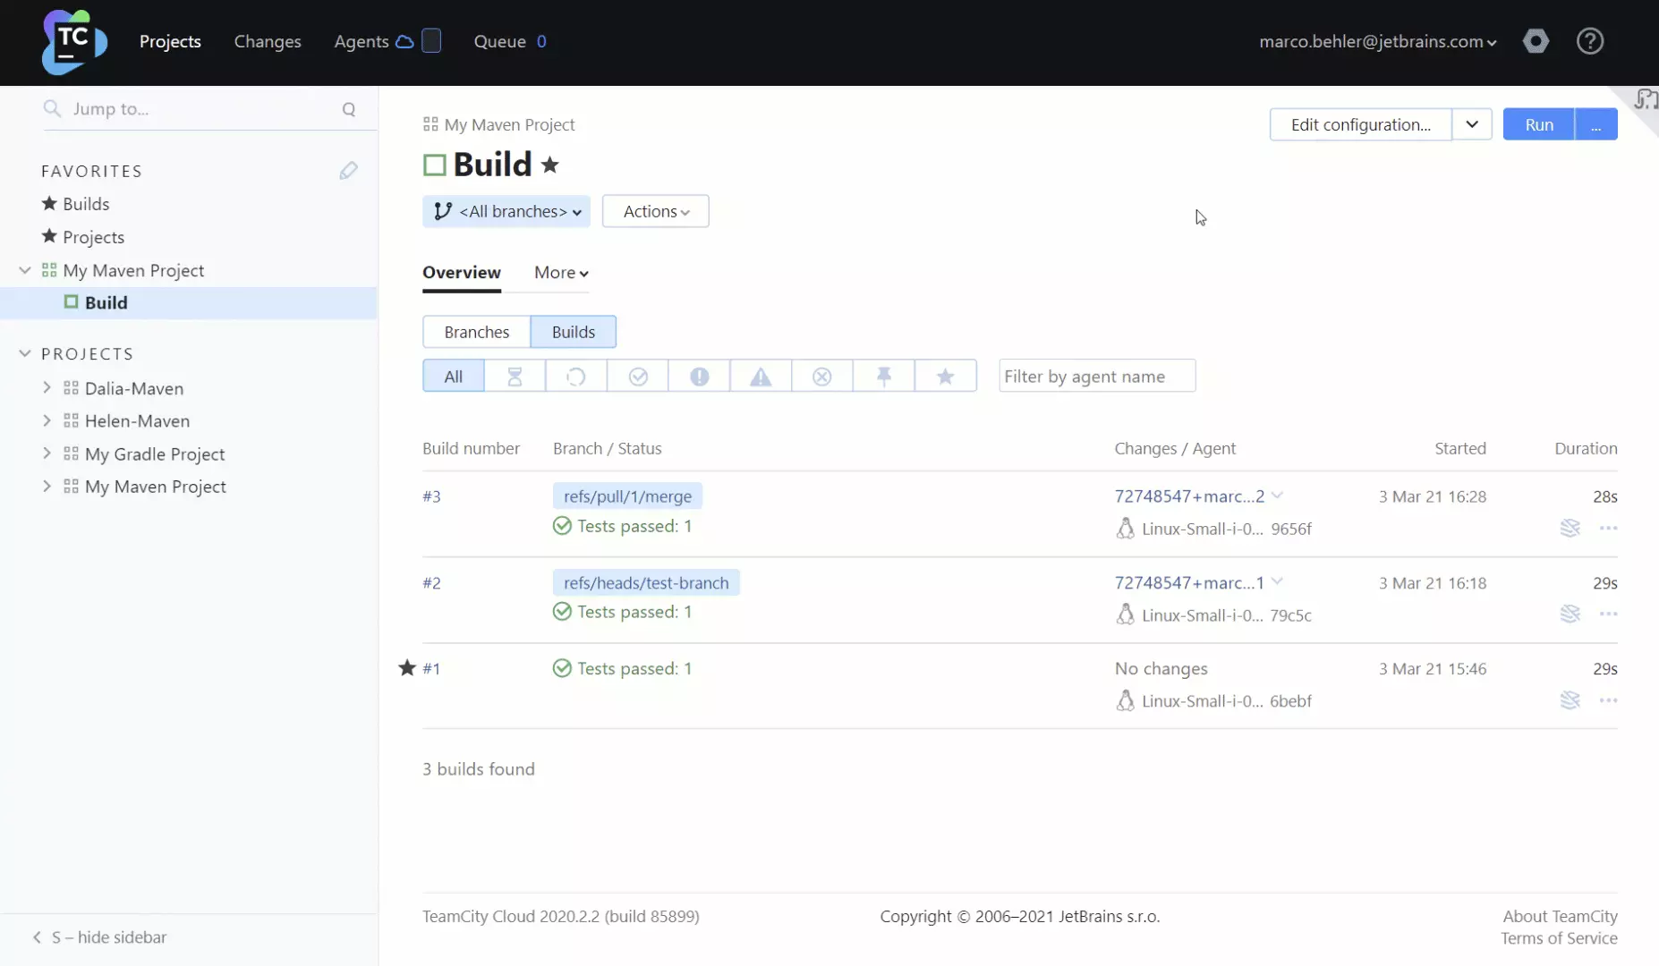
Task: Filter builds by successful checkmark icon
Action: coord(638,377)
